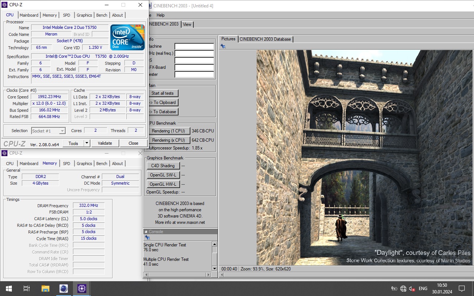This screenshot has height=296, width=474.
Task: Click the Close button in CPU-Z
Action: pyautogui.click(x=133, y=143)
